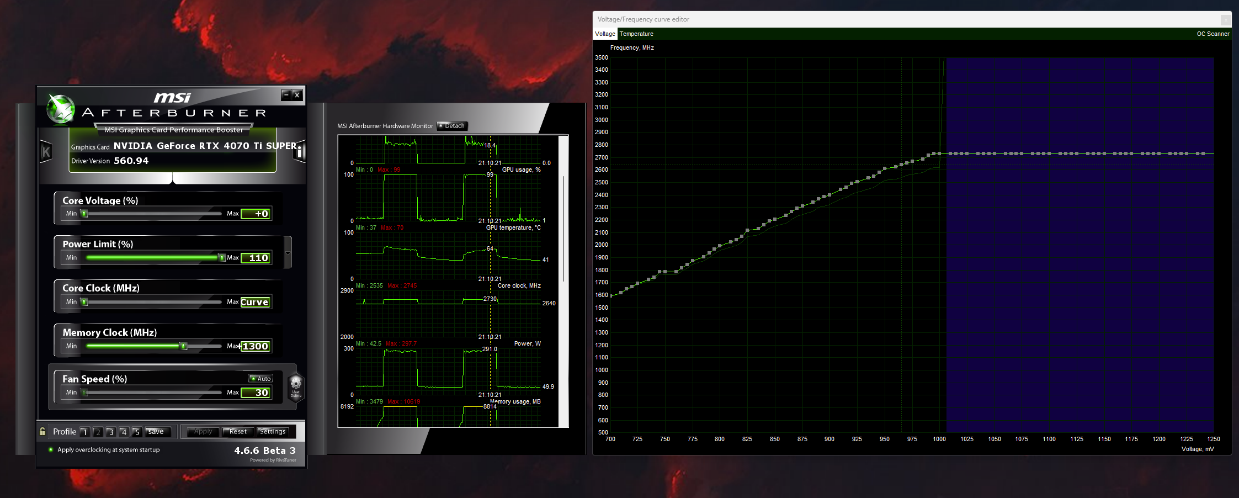Click the 4.6.6 Beta 3 version text
Image resolution: width=1239 pixels, height=498 pixels.
coord(265,451)
